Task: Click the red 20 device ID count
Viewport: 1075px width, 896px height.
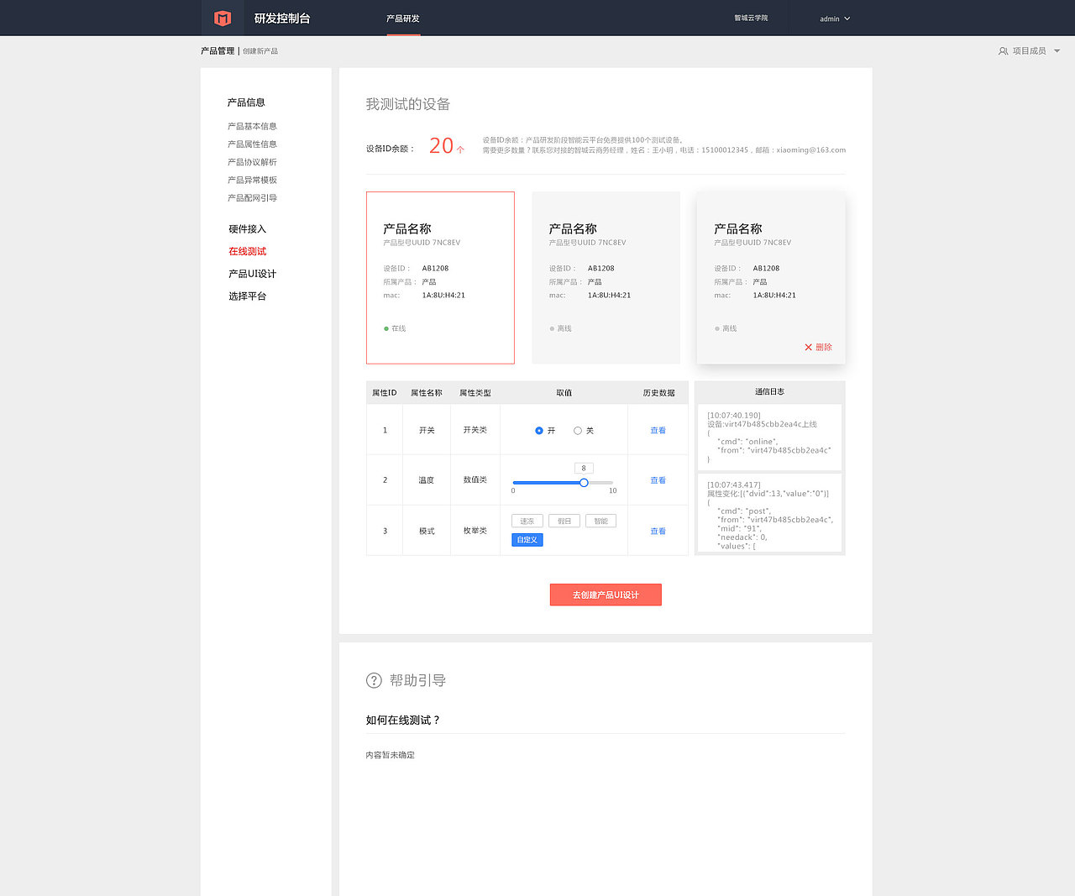Action: coord(442,146)
